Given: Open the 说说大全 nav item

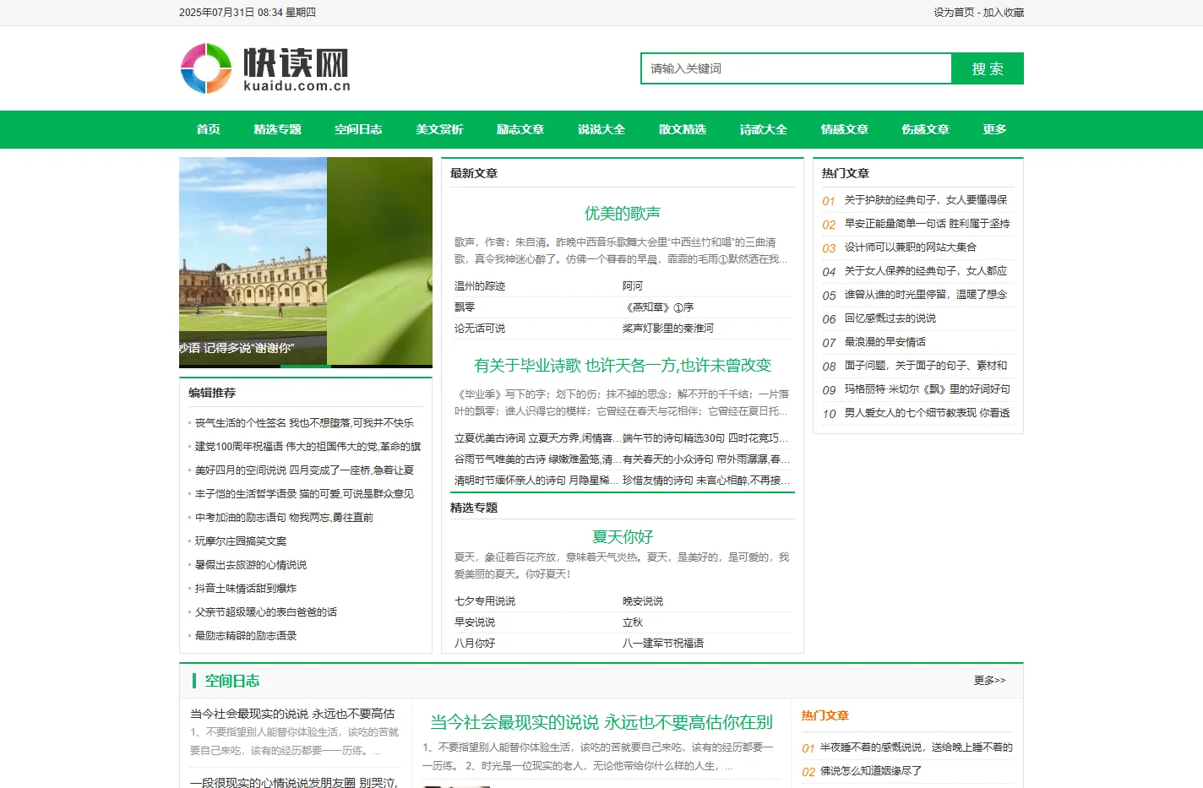Looking at the screenshot, I should tap(601, 129).
